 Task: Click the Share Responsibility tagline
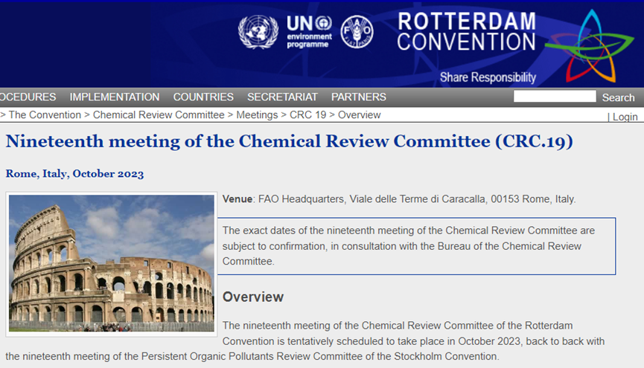point(488,77)
